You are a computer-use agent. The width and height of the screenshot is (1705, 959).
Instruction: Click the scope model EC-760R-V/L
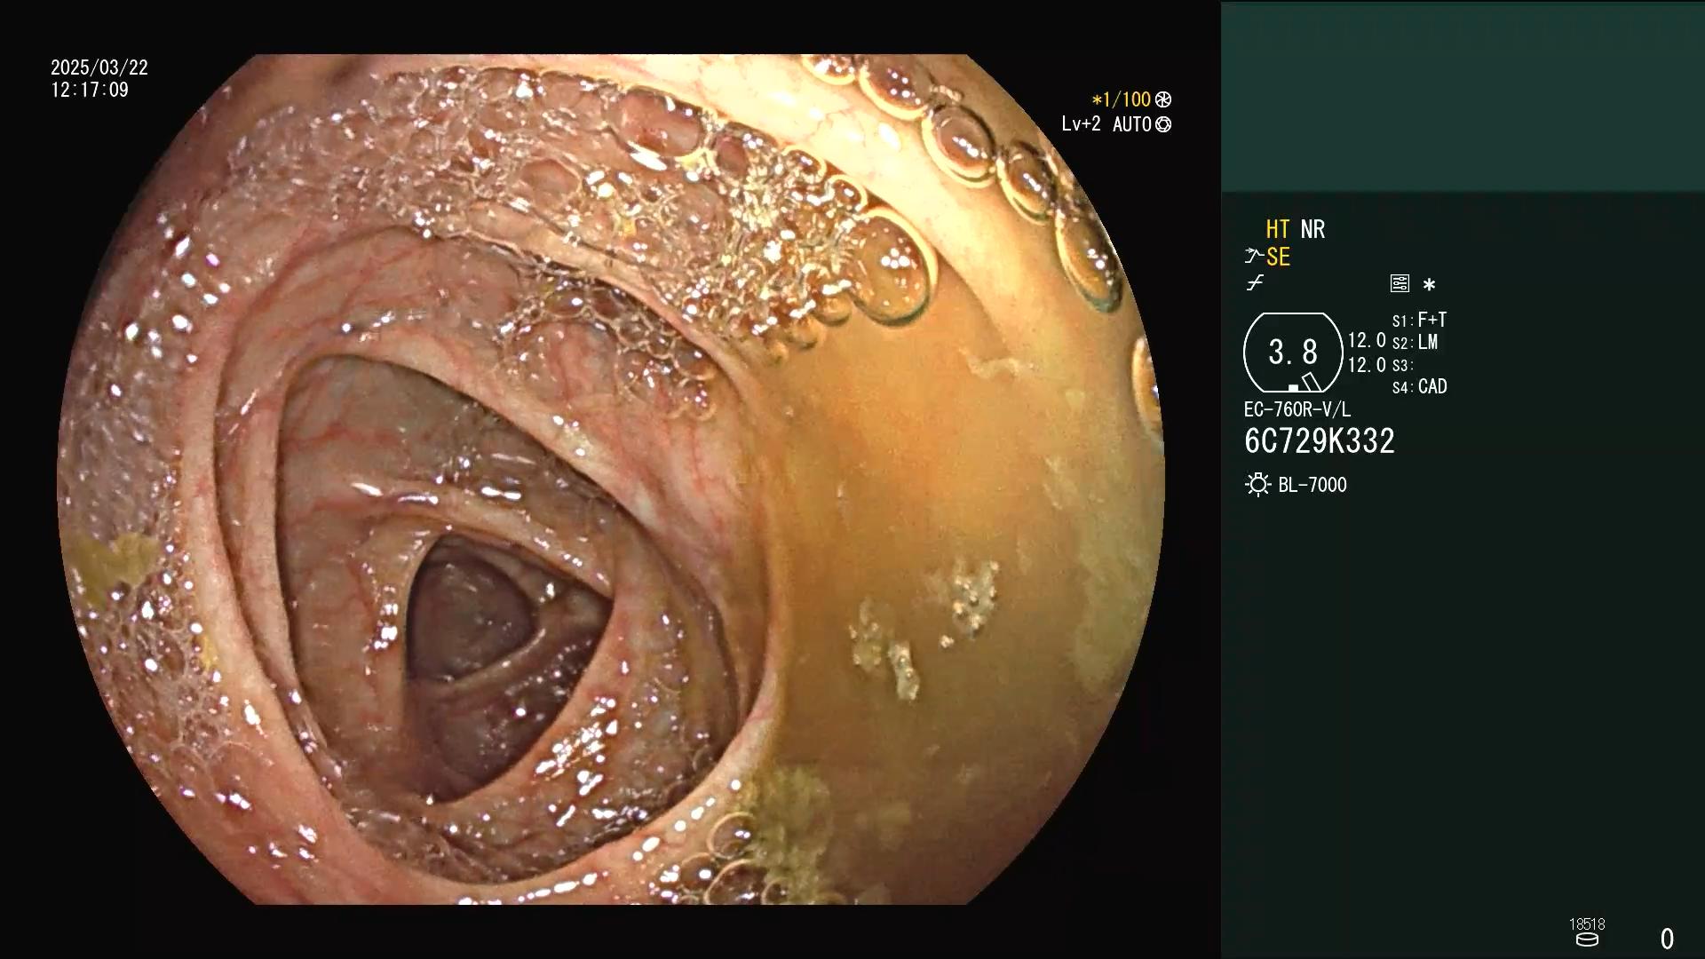point(1297,409)
